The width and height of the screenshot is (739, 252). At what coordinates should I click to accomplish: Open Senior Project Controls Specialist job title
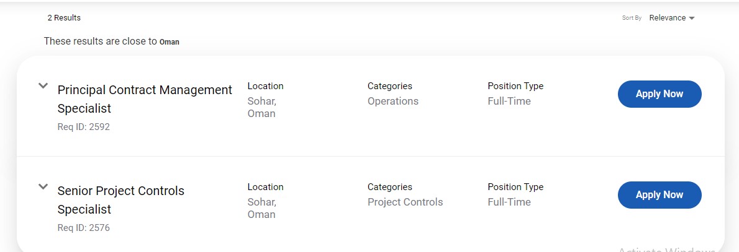(120, 200)
